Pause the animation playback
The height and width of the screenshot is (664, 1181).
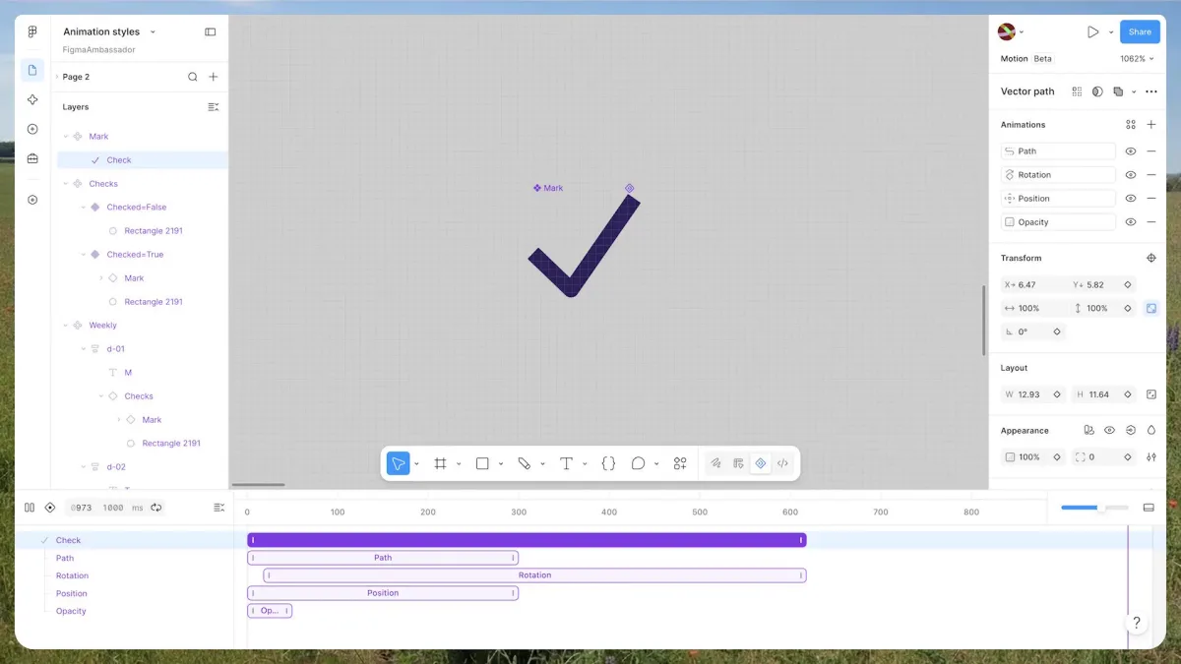(30, 508)
